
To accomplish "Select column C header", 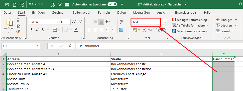I will tap(224, 54).
